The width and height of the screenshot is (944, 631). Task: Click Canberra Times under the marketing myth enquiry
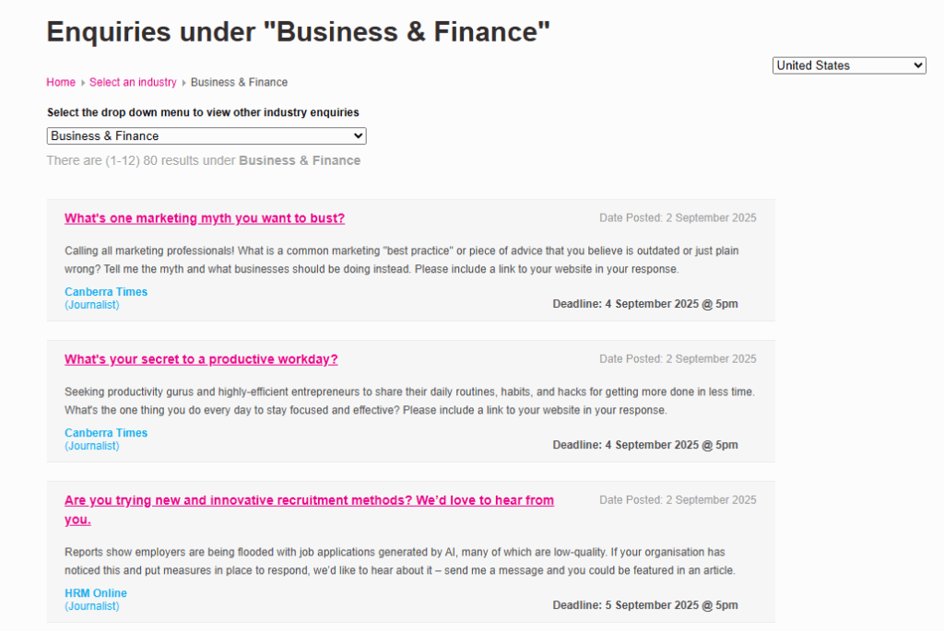pos(106,292)
